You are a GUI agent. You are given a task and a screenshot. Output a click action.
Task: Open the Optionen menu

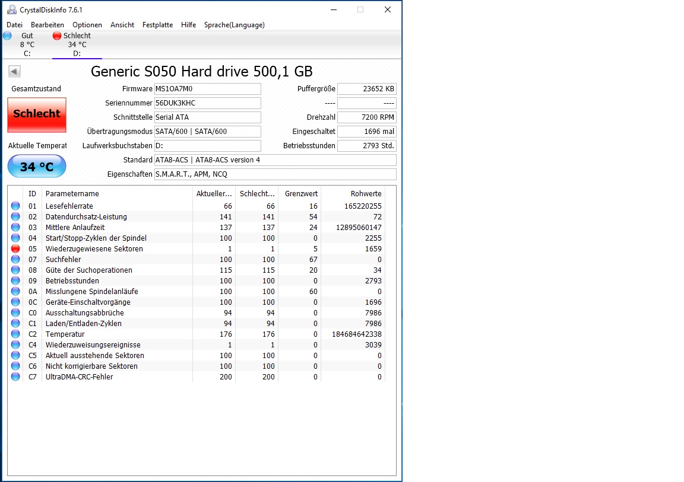[x=87, y=25]
